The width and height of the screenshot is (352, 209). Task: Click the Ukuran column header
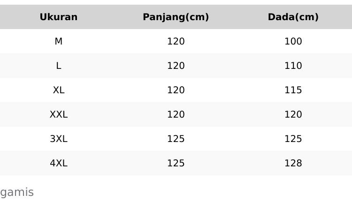point(59,17)
